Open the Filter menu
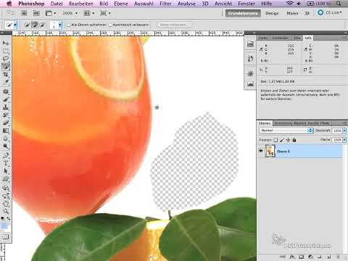Viewport: 348px width, 261px height. pos(165,4)
